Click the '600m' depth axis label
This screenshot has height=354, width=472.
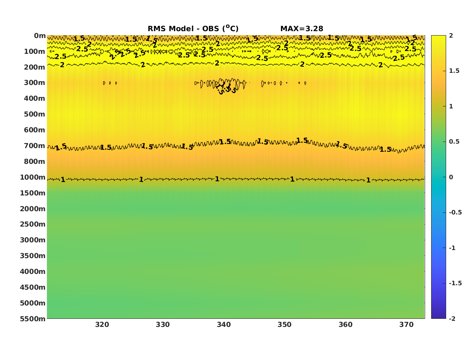pyautogui.click(x=35, y=130)
